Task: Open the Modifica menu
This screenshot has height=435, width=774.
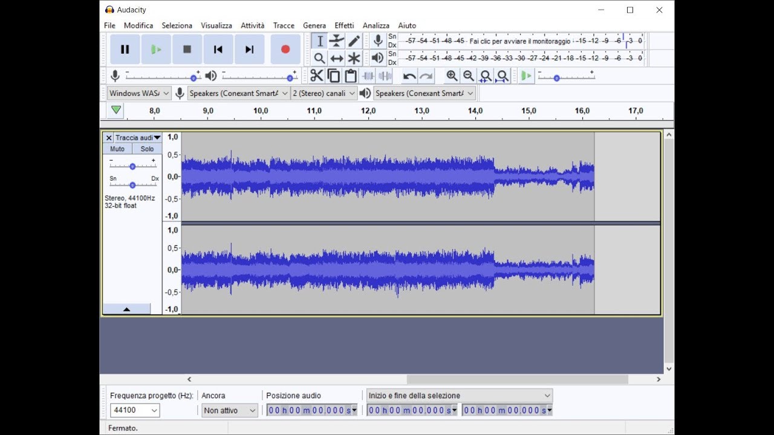Action: click(x=138, y=25)
